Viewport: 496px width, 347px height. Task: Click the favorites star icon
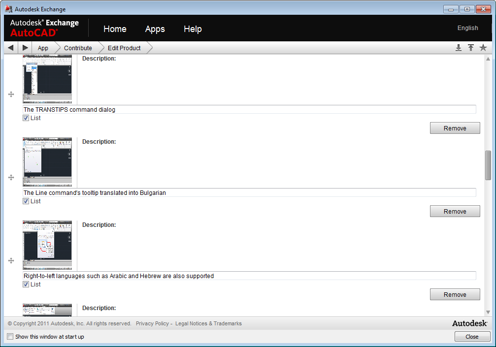point(483,48)
